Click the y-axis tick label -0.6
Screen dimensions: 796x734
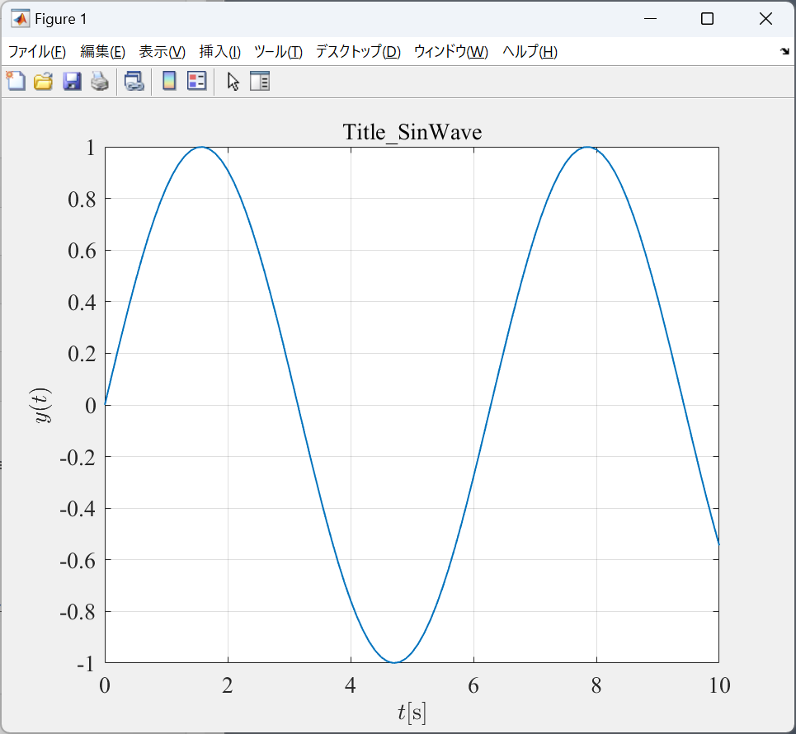click(78, 561)
